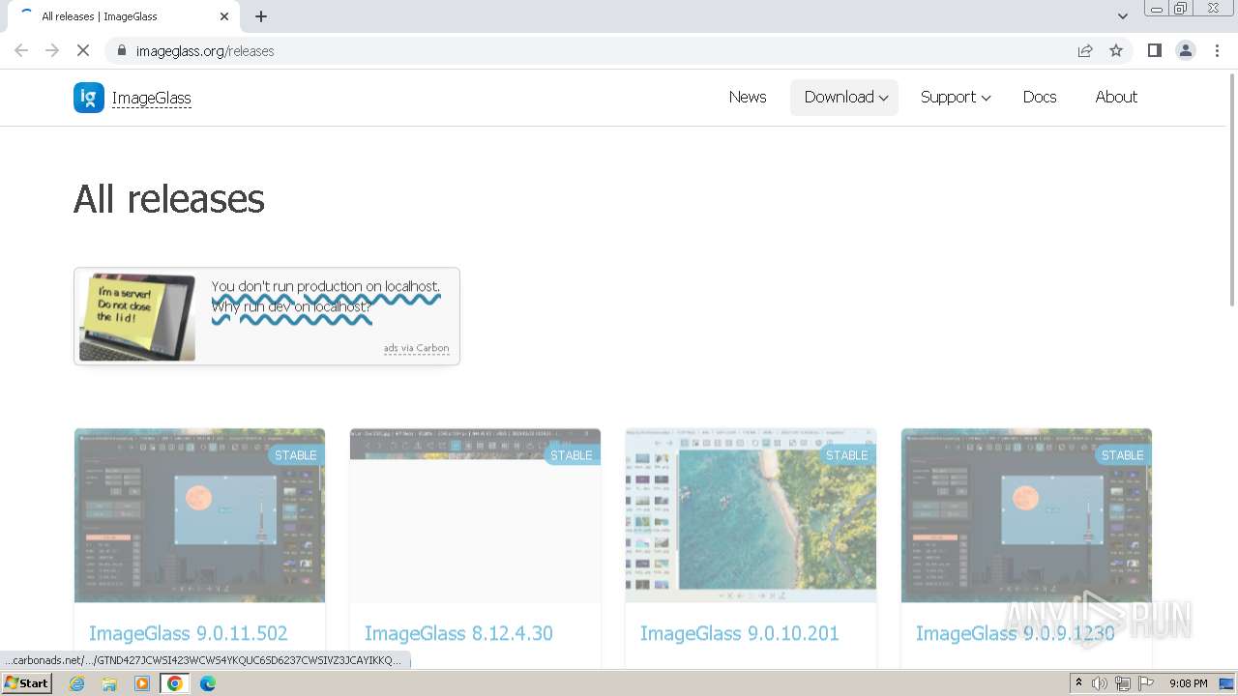Open Windows Start menu
Screen dimensions: 1238x696
[x=26, y=683]
